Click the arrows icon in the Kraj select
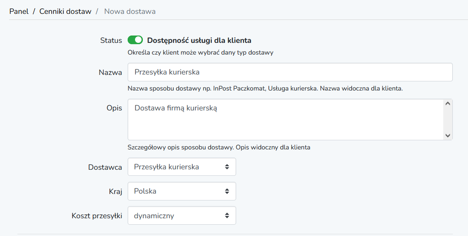 (x=227, y=191)
